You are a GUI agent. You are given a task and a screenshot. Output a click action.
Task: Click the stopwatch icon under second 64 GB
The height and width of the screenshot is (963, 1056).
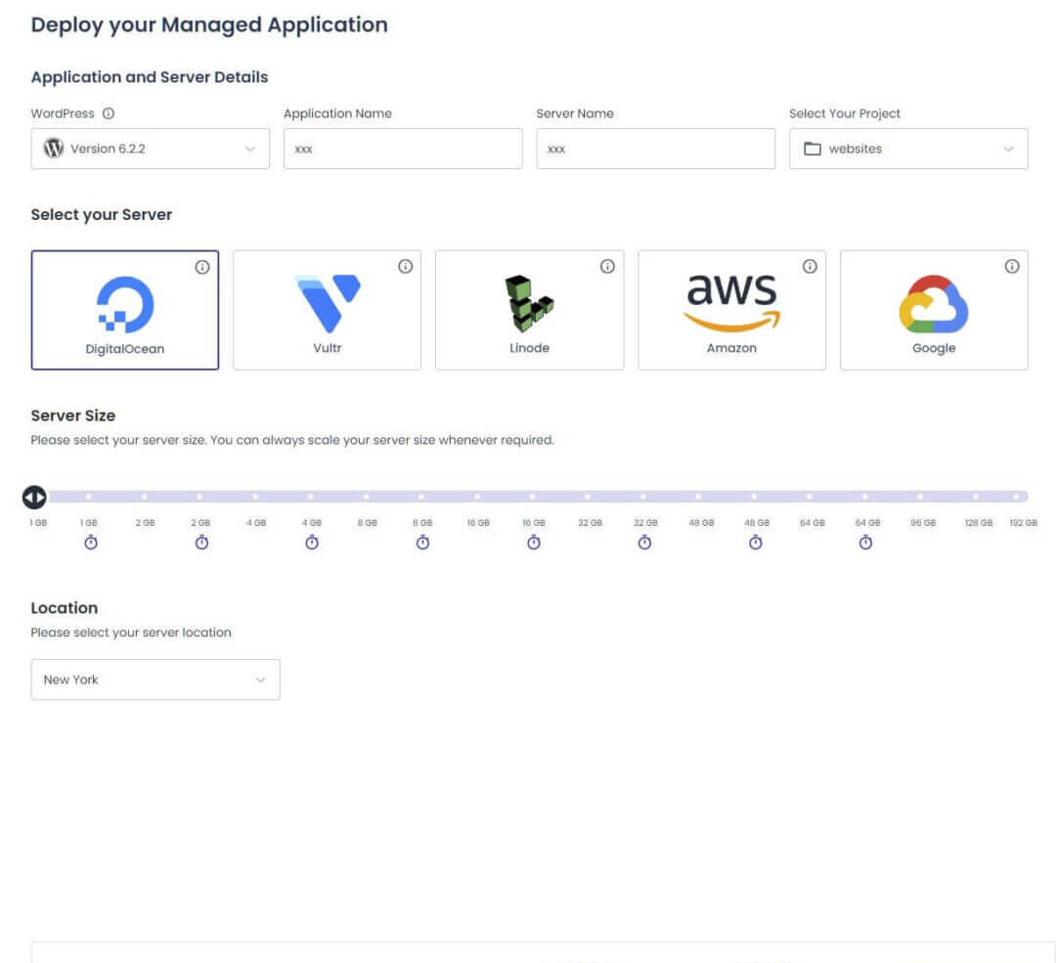(x=866, y=542)
